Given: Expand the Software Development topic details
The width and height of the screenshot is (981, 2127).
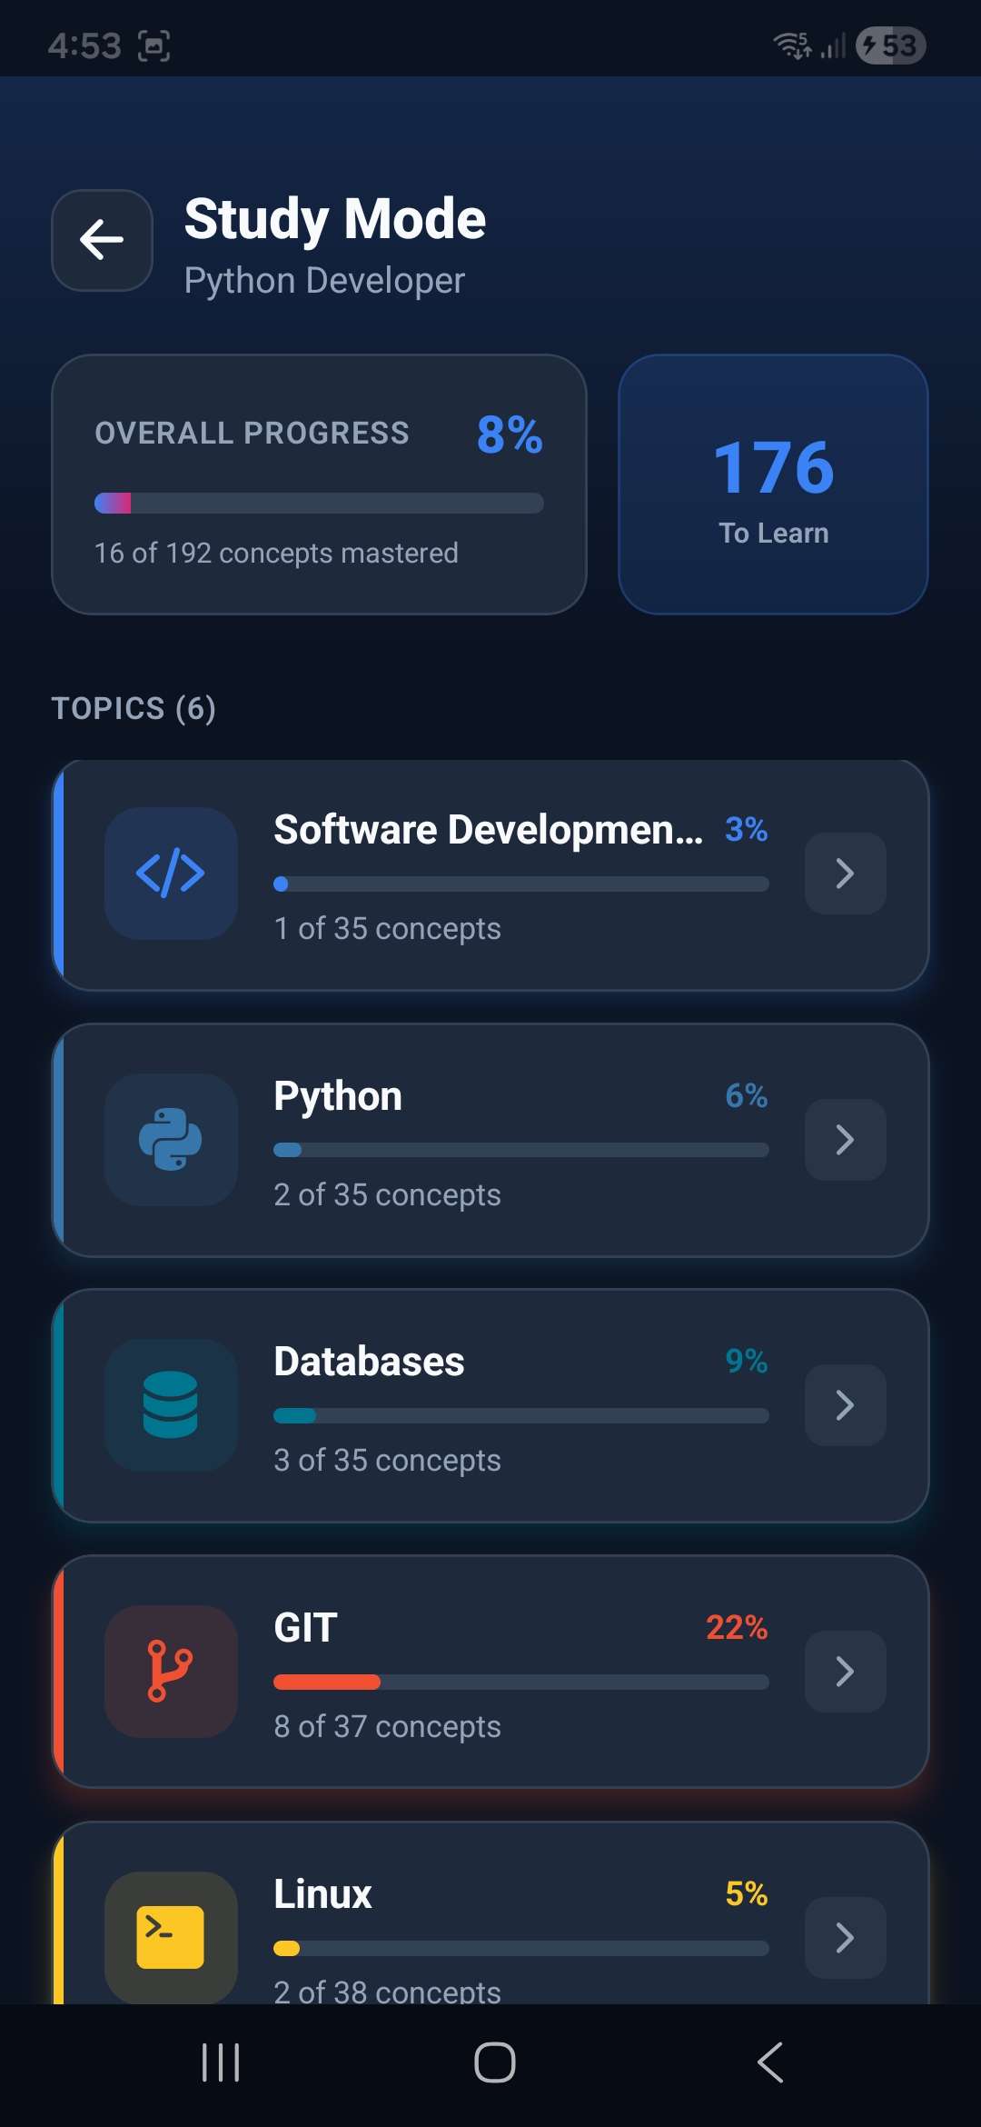Looking at the screenshot, I should point(845,873).
